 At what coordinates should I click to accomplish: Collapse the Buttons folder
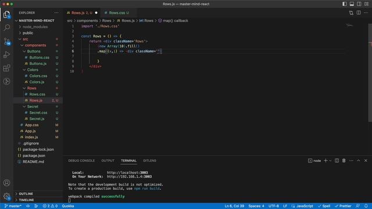coord(38,51)
